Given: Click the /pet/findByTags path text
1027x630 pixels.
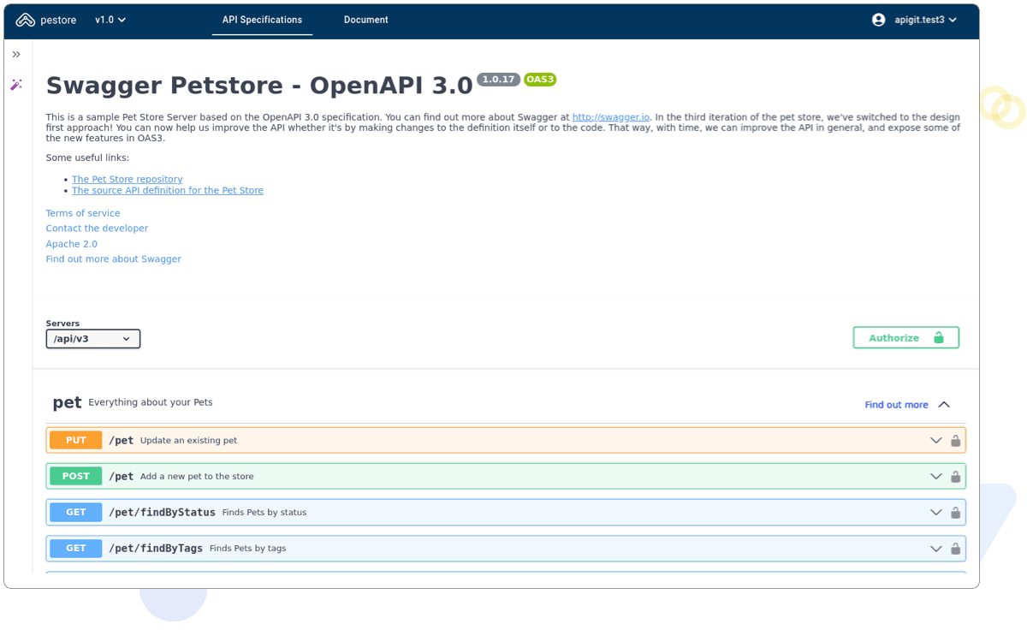Looking at the screenshot, I should point(156,549).
